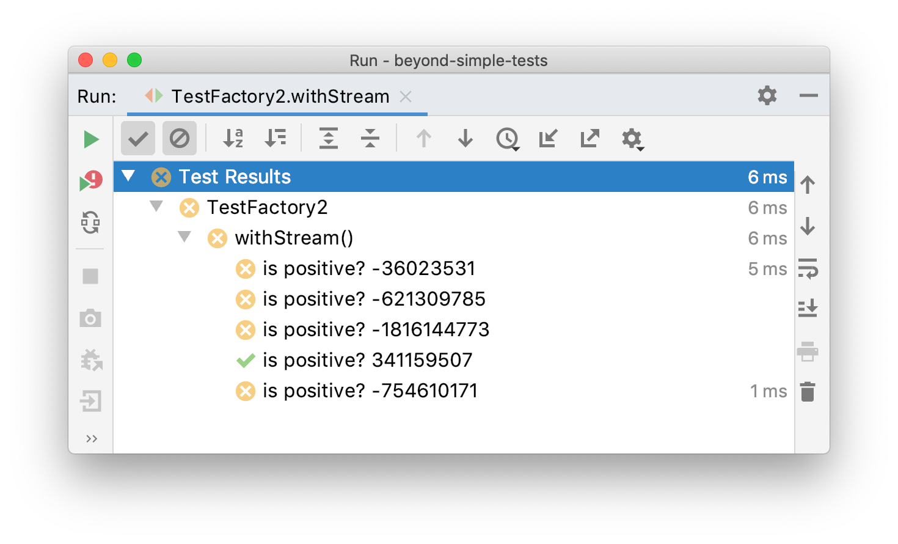Collapse all test nodes
This screenshot has width=898, height=544.
370,139
